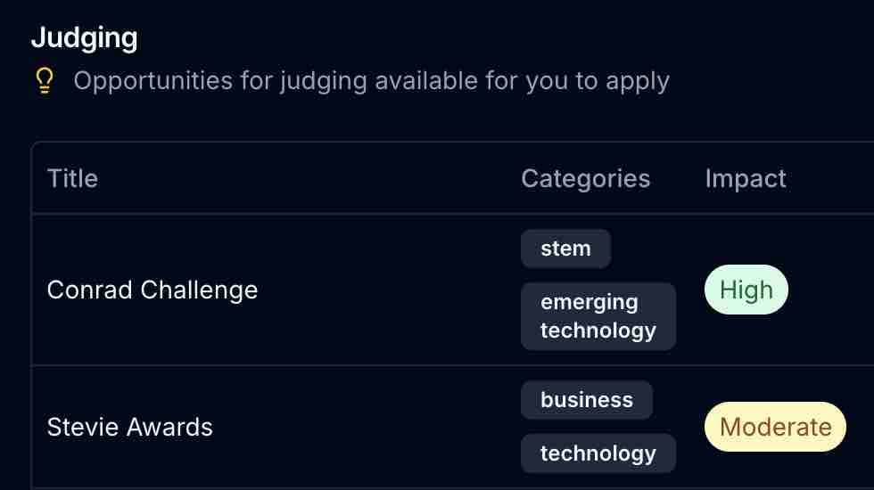Select the Conrad Challenge table row
The height and width of the screenshot is (490, 874).
click(x=453, y=290)
